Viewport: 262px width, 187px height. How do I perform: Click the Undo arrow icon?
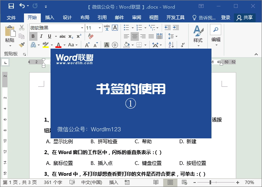22,6
